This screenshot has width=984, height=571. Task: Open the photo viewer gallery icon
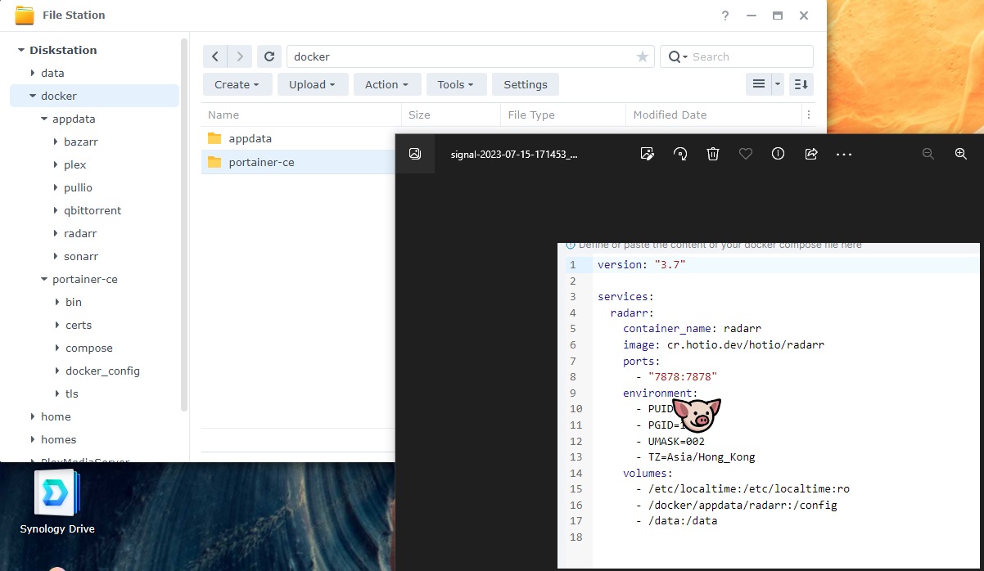415,154
